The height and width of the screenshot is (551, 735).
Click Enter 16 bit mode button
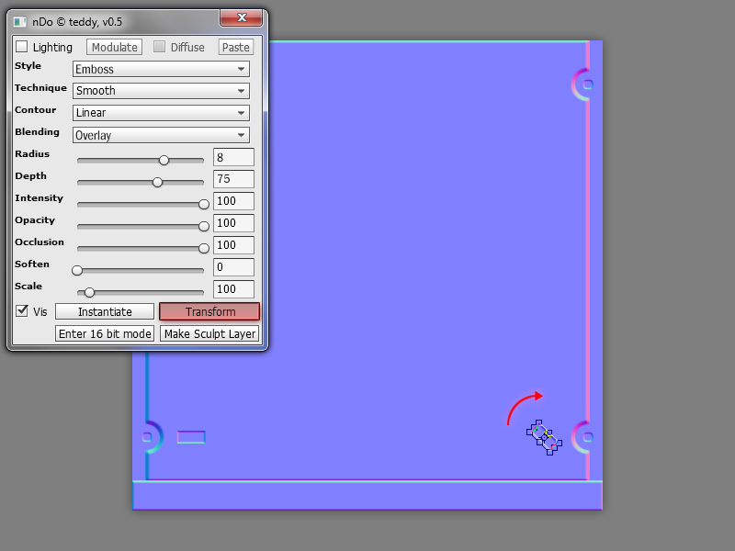(105, 333)
